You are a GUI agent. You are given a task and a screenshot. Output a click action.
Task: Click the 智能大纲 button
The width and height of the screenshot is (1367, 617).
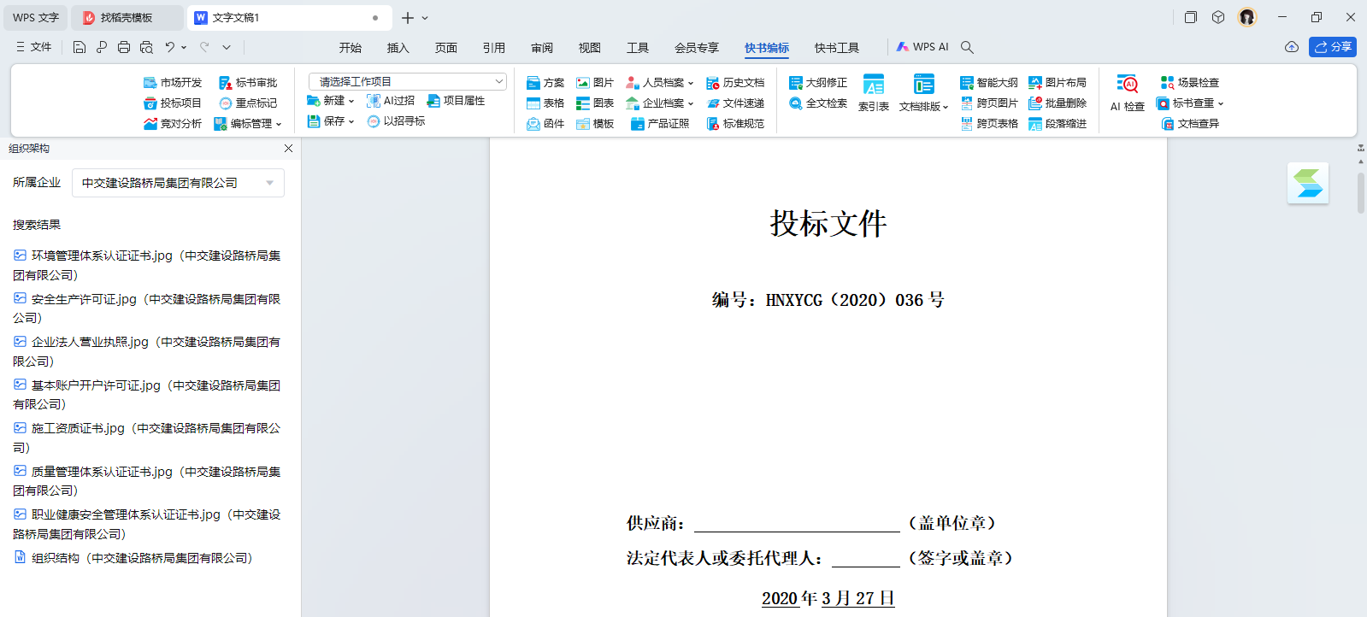pyautogui.click(x=989, y=83)
